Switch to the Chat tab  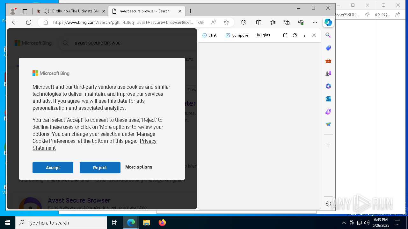209,35
